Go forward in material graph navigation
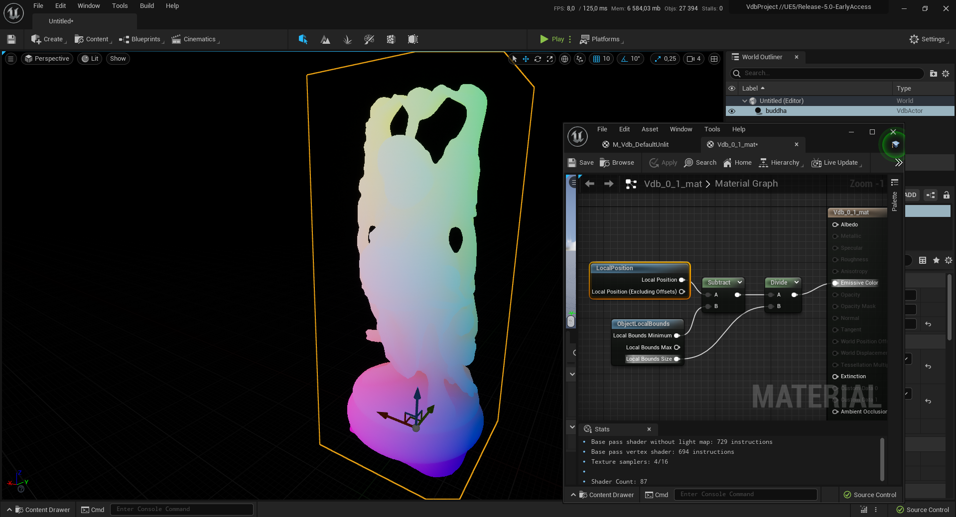Viewport: 956px width, 517px height. click(609, 184)
